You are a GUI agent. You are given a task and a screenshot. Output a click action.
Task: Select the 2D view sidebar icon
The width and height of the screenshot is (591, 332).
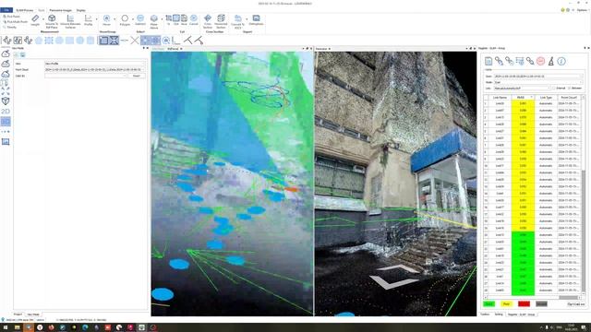[x=6, y=112]
